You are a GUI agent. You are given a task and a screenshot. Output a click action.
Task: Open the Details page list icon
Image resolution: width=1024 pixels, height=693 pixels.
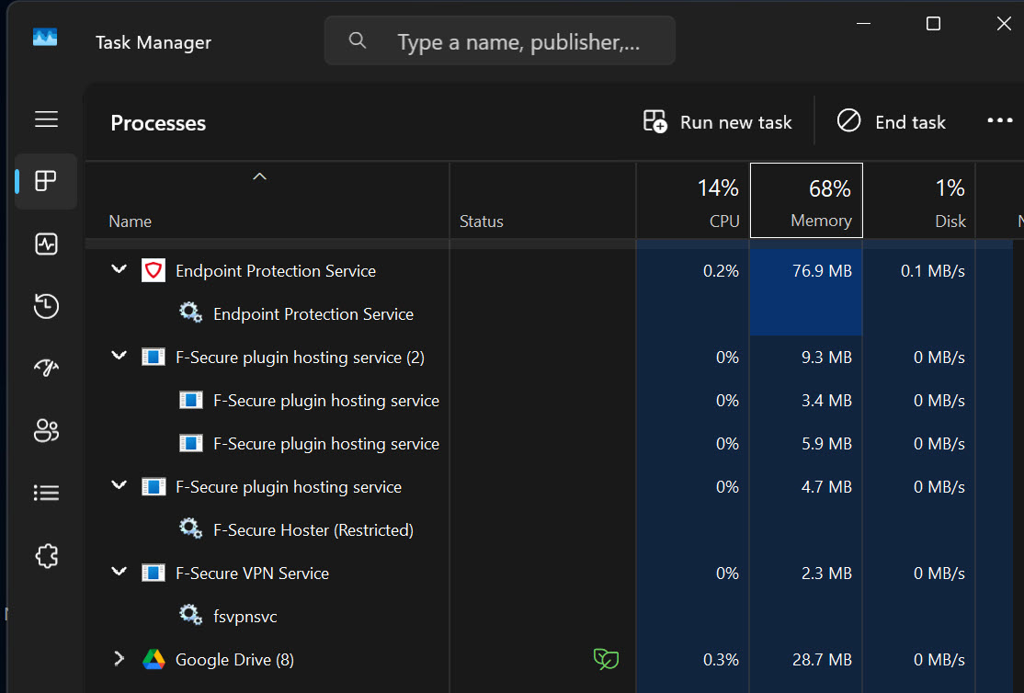click(46, 493)
